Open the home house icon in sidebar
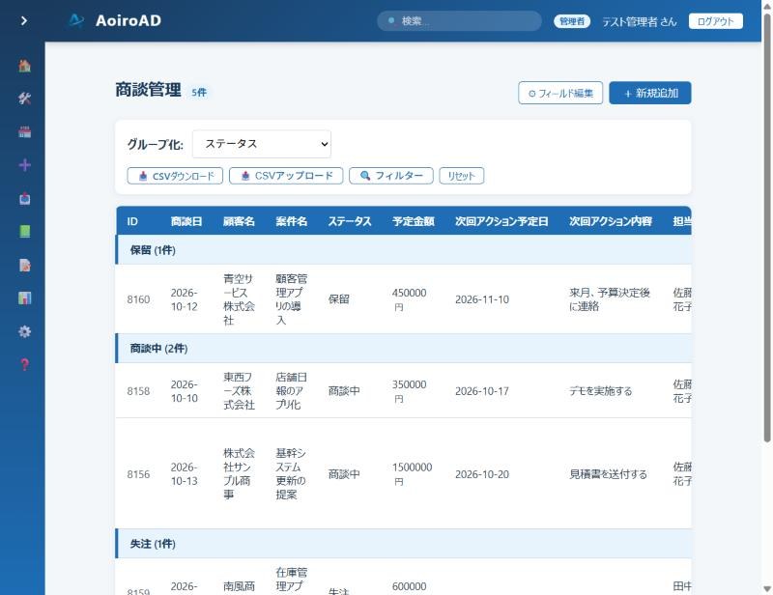 (25, 66)
